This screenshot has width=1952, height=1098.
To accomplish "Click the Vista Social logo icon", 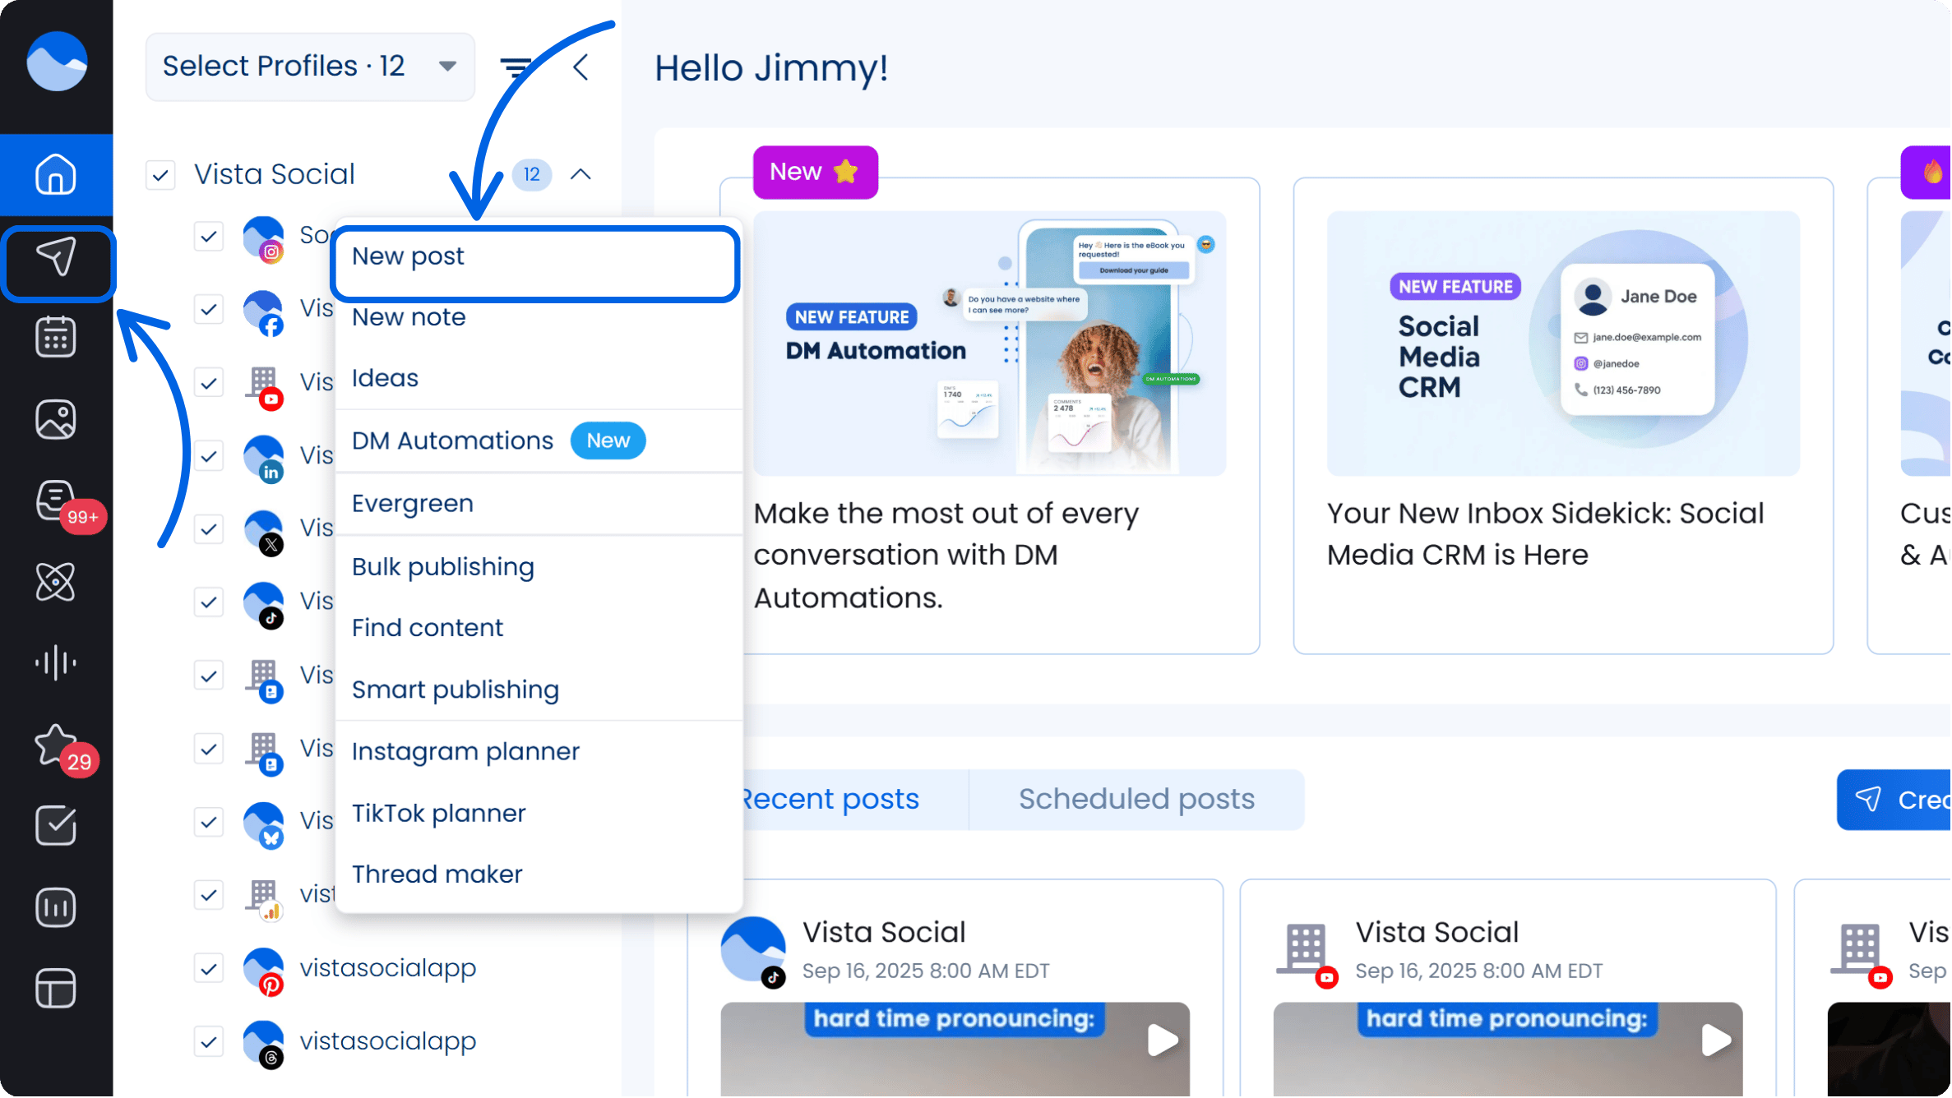I will tap(57, 62).
